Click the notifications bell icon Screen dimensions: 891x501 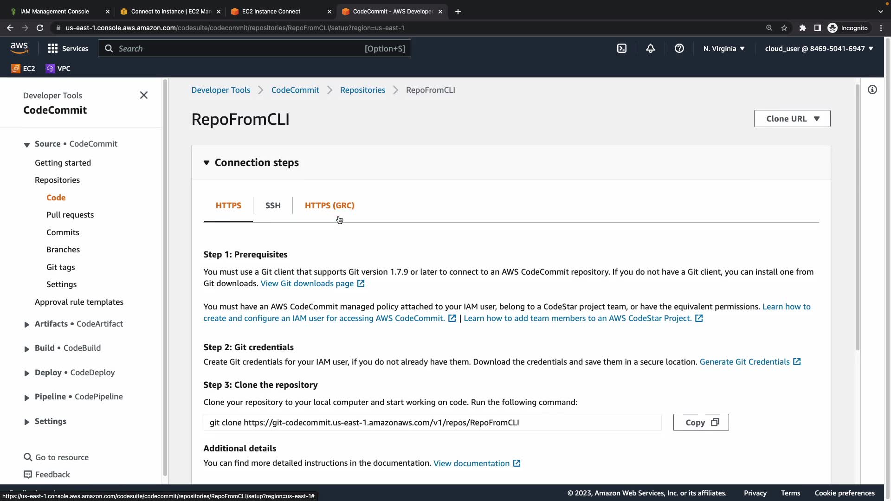click(651, 49)
